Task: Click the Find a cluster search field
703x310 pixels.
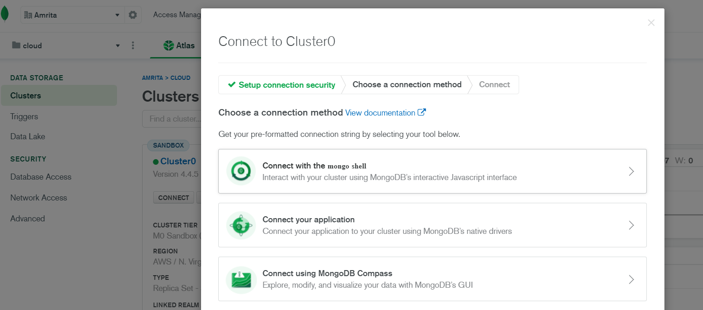Action: pyautogui.click(x=172, y=119)
